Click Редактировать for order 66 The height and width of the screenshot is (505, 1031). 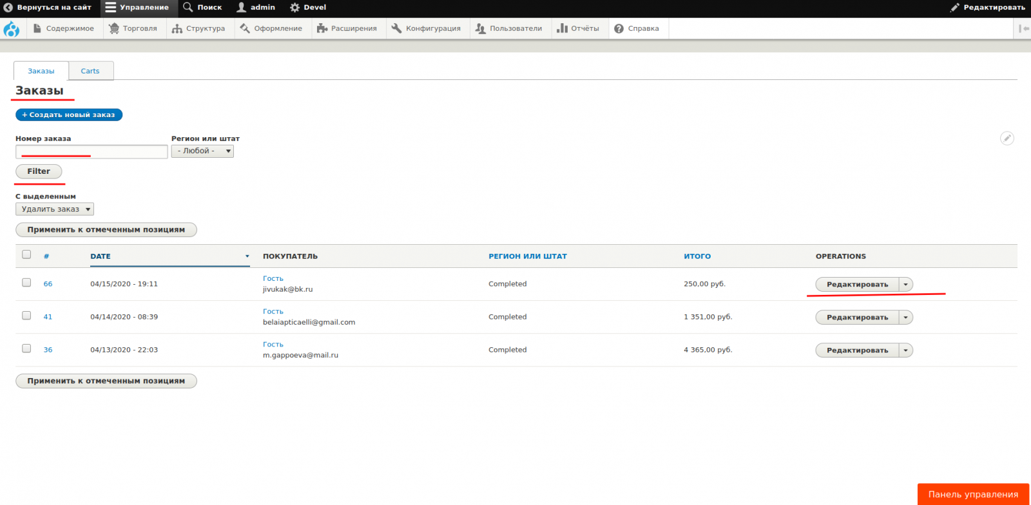point(857,285)
